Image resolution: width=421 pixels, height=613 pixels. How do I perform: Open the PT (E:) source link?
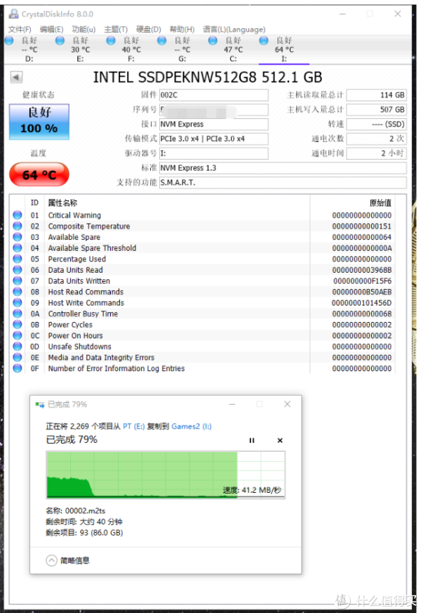coord(134,427)
